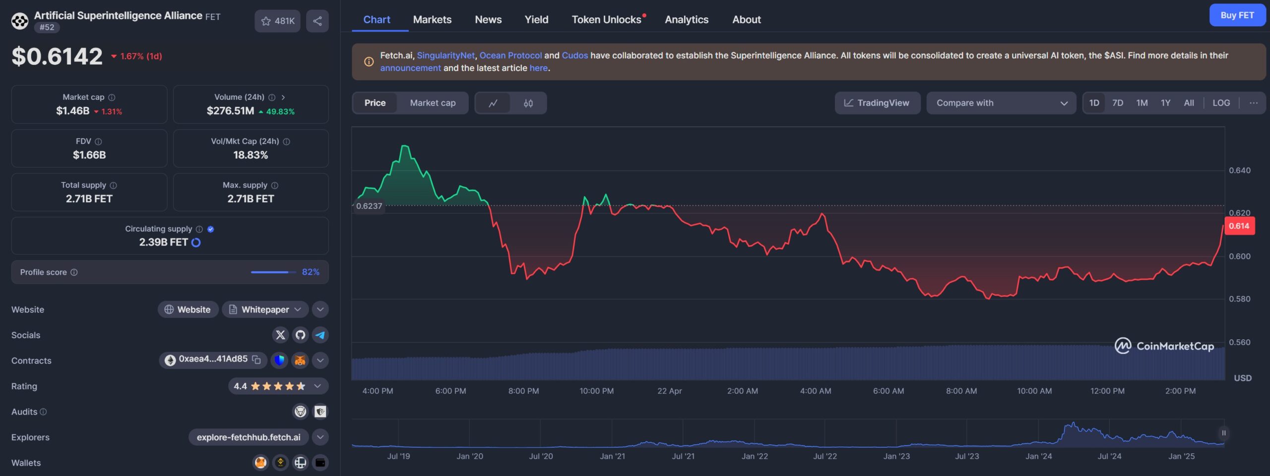1270x476 pixels.
Task: Open the second audit provider icon
Action: [x=320, y=412]
